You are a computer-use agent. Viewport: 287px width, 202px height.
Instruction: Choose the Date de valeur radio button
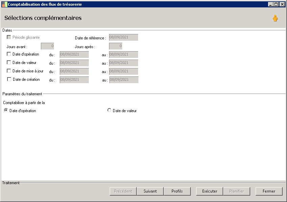[109, 110]
